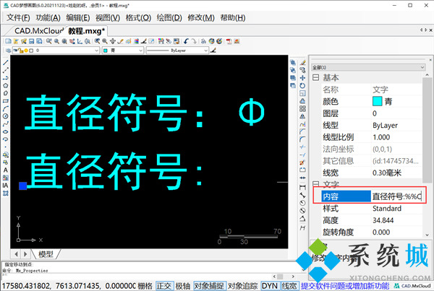This screenshot has height=291, width=434.
Task: Select the Rotate tool in modify toolbar
Action: 303,86
